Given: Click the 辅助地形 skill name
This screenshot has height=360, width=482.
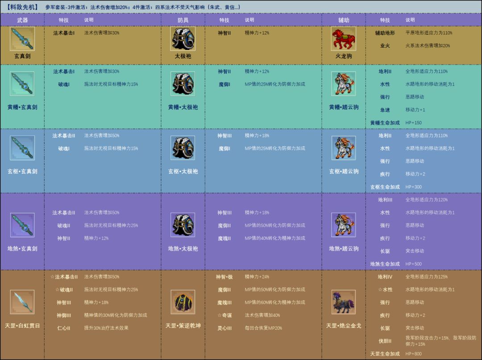Looking at the screenshot, I should [x=385, y=33].
